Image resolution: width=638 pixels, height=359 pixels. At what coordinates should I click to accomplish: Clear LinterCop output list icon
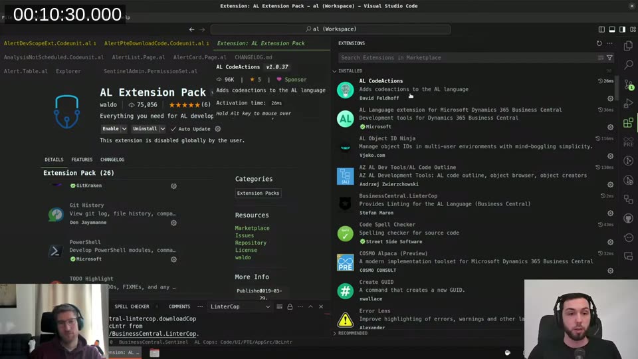click(x=280, y=306)
